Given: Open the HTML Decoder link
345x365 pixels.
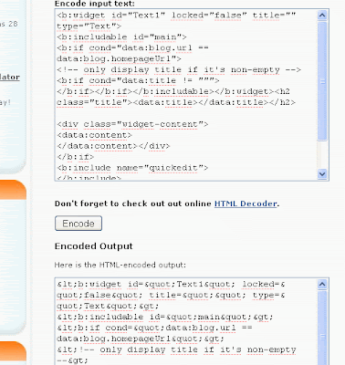Looking at the screenshot, I should (x=246, y=203).
